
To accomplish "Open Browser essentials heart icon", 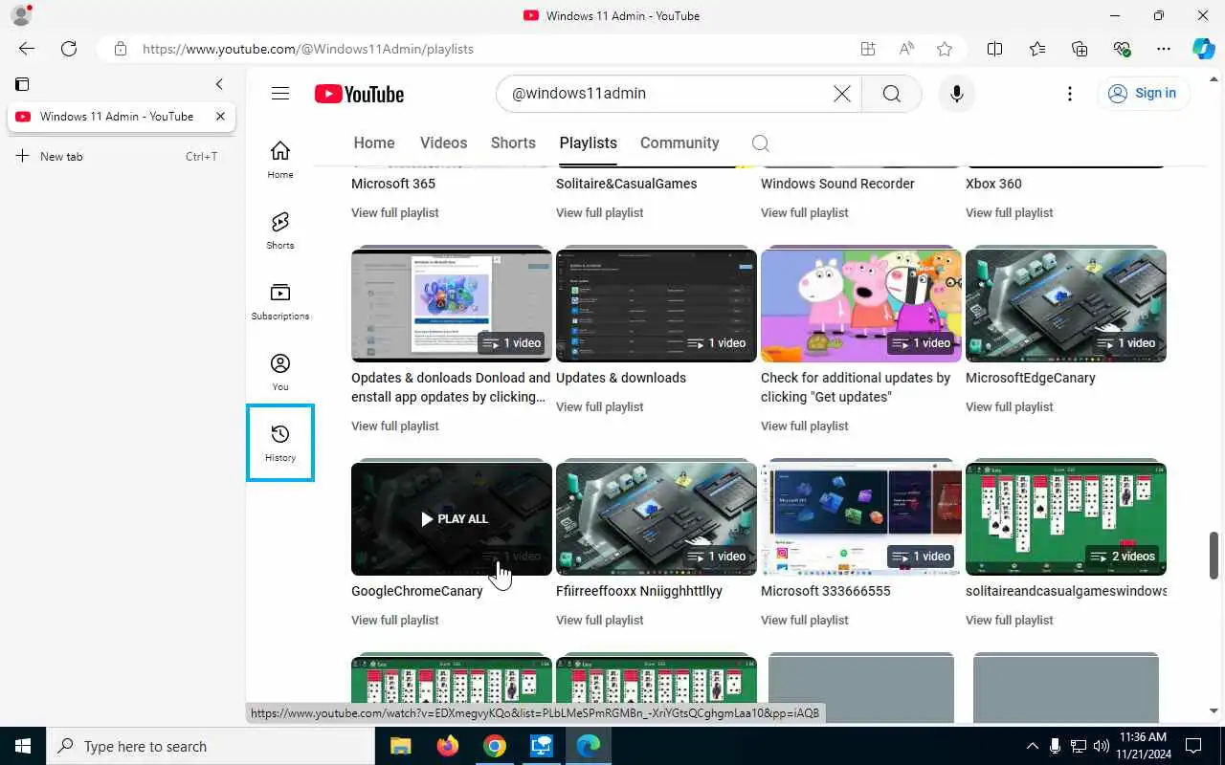I will point(1122,49).
